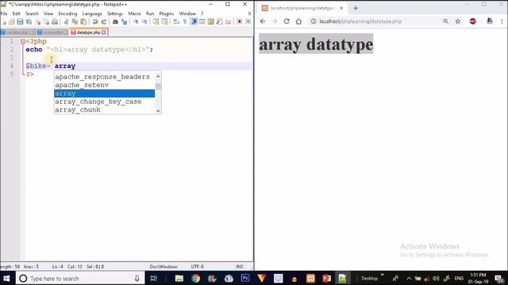This screenshot has width=508, height=285.
Task: Click the Zoom Out icon in Notepad++
Action: [x=144, y=22]
